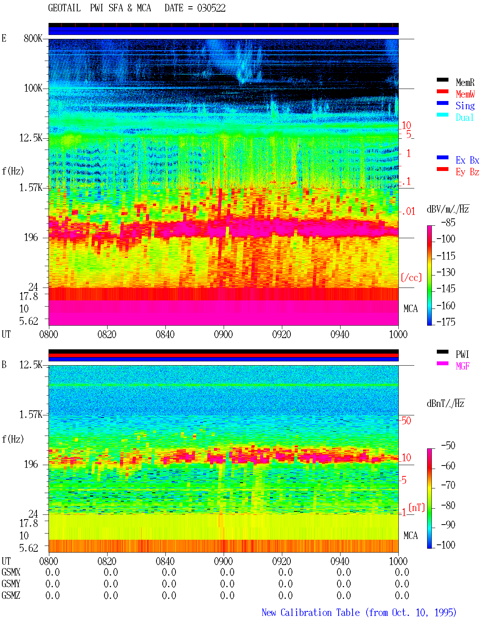Image resolution: width=497 pixels, height=619 pixels.
Task: Click the "MemR" legend label
Action: (465, 82)
